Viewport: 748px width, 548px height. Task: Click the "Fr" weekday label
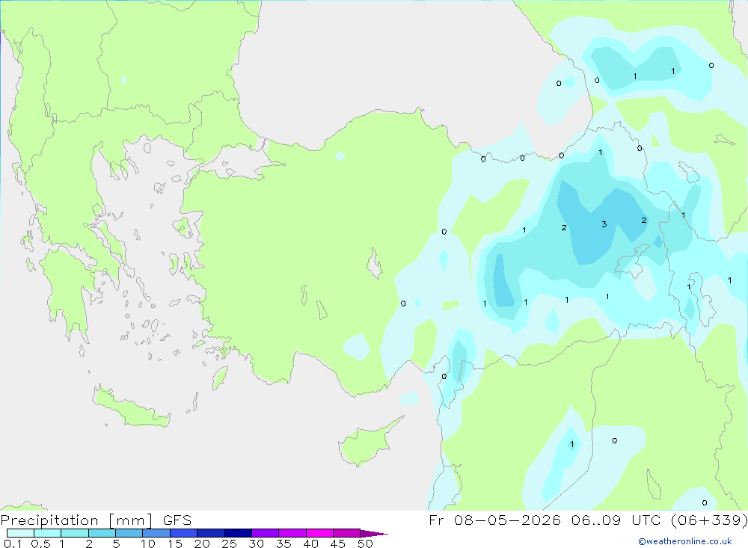[x=436, y=520]
